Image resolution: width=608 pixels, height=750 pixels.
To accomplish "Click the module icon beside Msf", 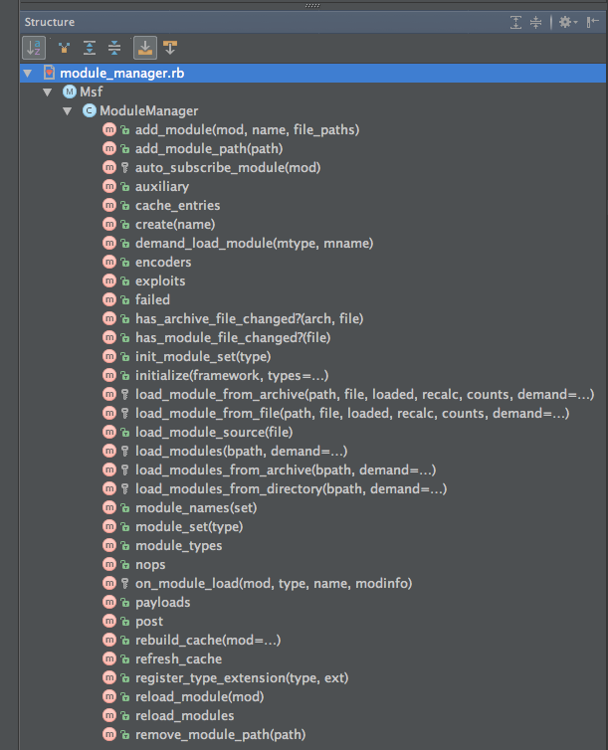I will click(x=70, y=92).
